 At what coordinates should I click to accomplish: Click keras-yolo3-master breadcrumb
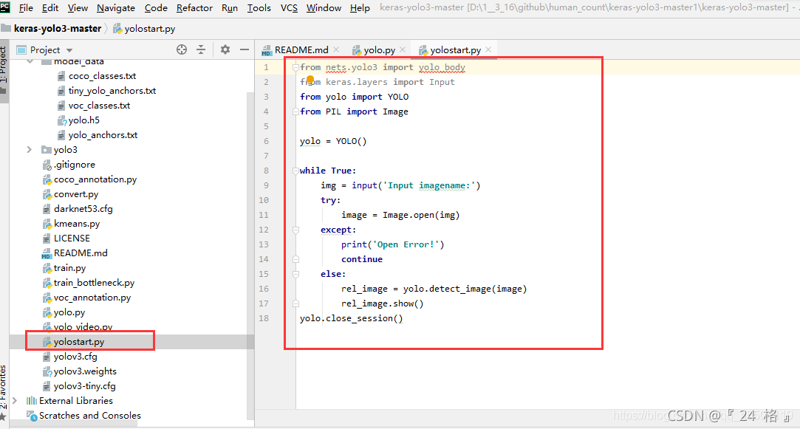[58, 29]
